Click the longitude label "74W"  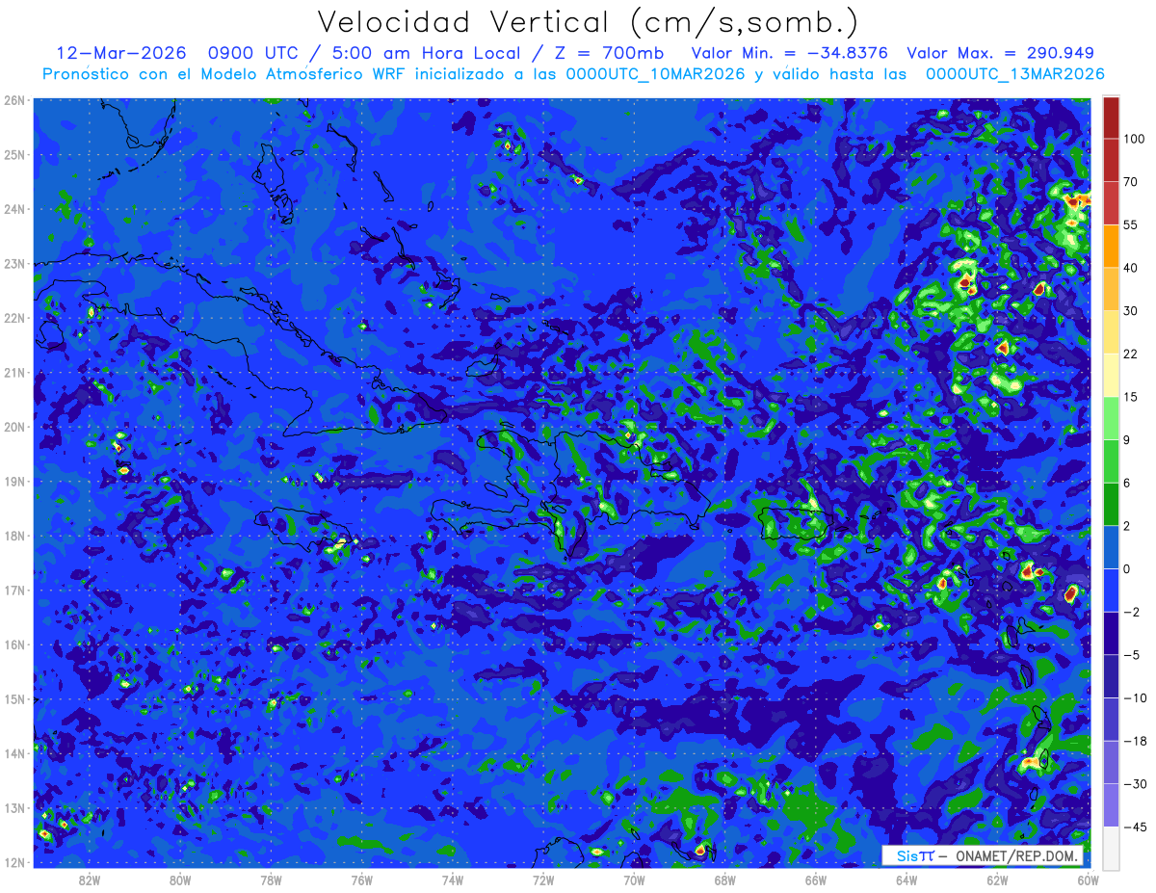(x=453, y=880)
